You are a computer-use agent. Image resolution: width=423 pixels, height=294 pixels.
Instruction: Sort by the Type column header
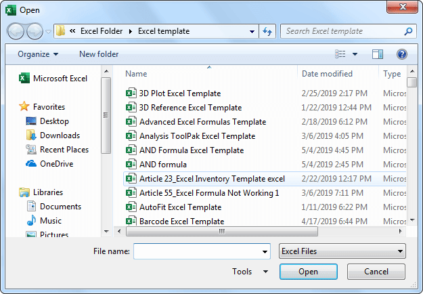point(392,74)
